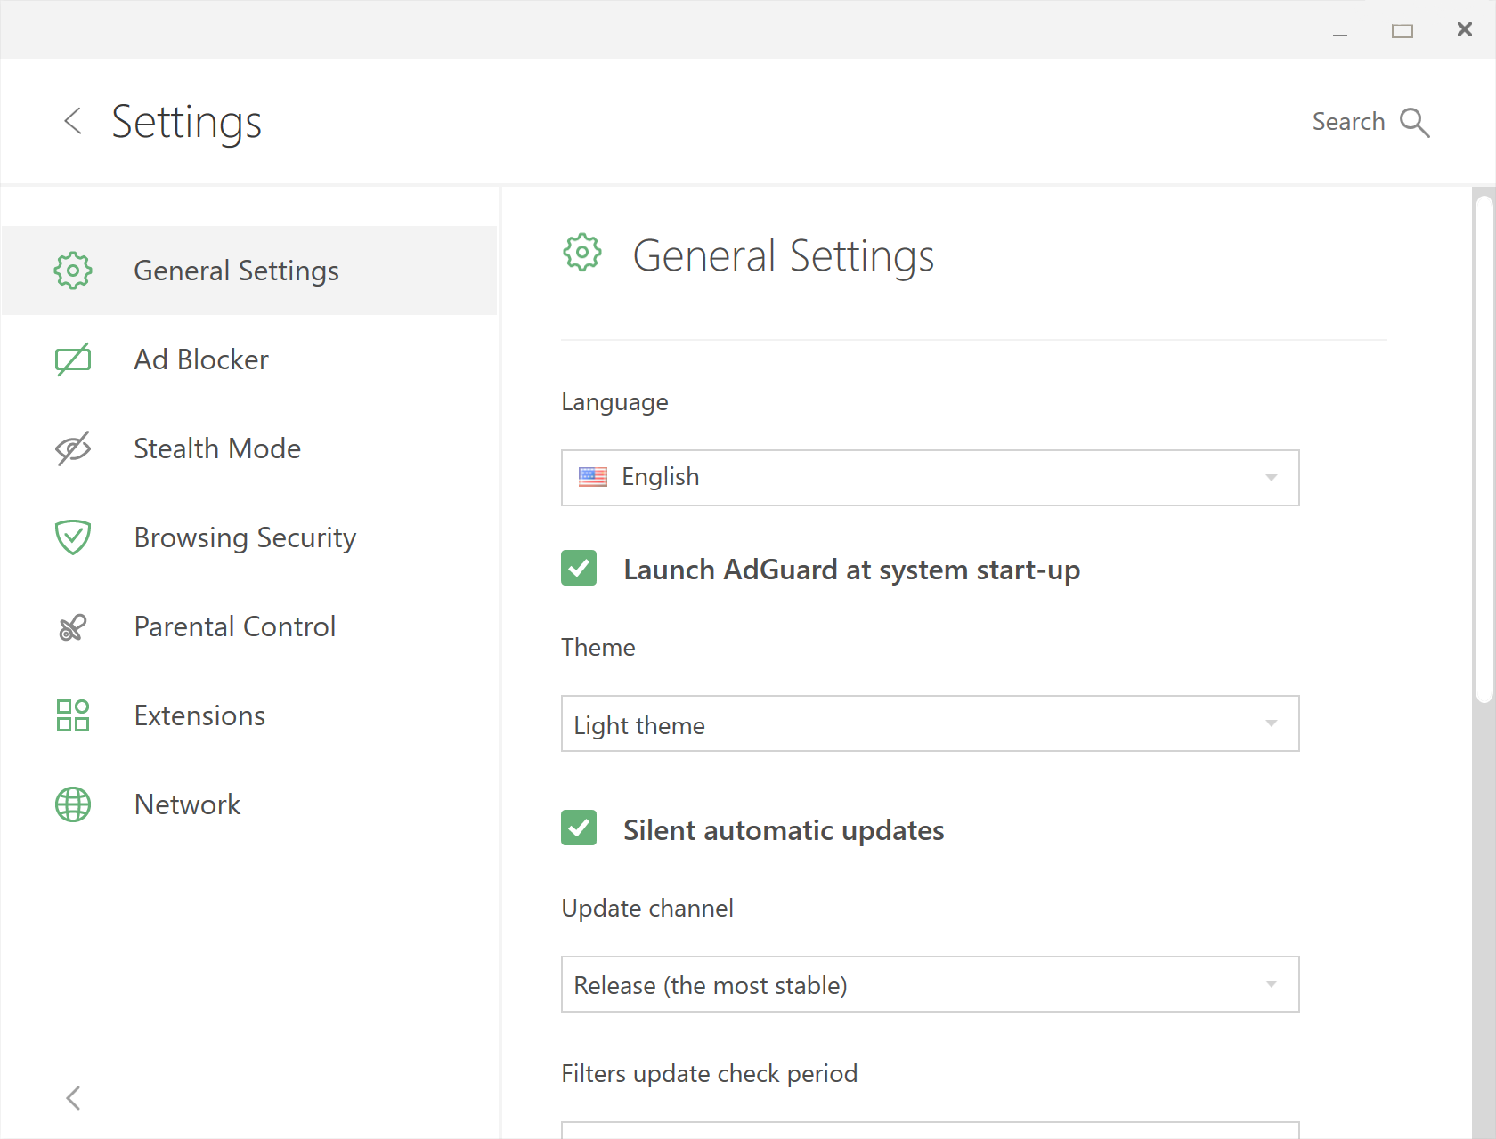Open the Update channel Release dropdown
Viewport: 1496px width, 1139px height.
coord(930,984)
